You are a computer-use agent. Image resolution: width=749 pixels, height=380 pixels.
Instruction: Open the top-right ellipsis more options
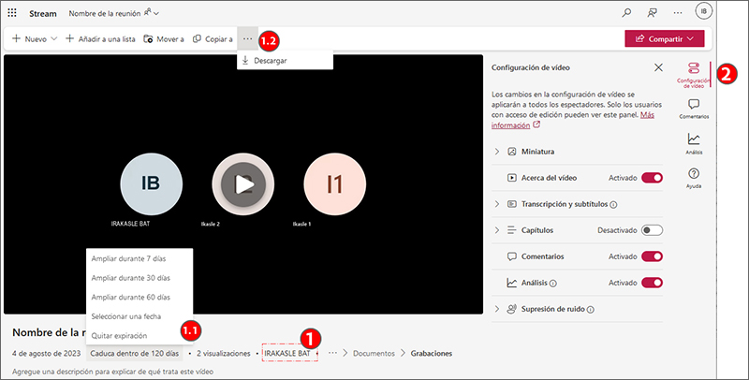(x=678, y=12)
